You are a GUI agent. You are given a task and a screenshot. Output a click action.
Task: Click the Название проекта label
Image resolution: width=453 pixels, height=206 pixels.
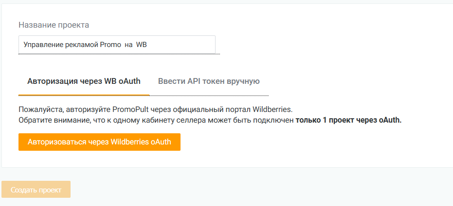(54, 25)
